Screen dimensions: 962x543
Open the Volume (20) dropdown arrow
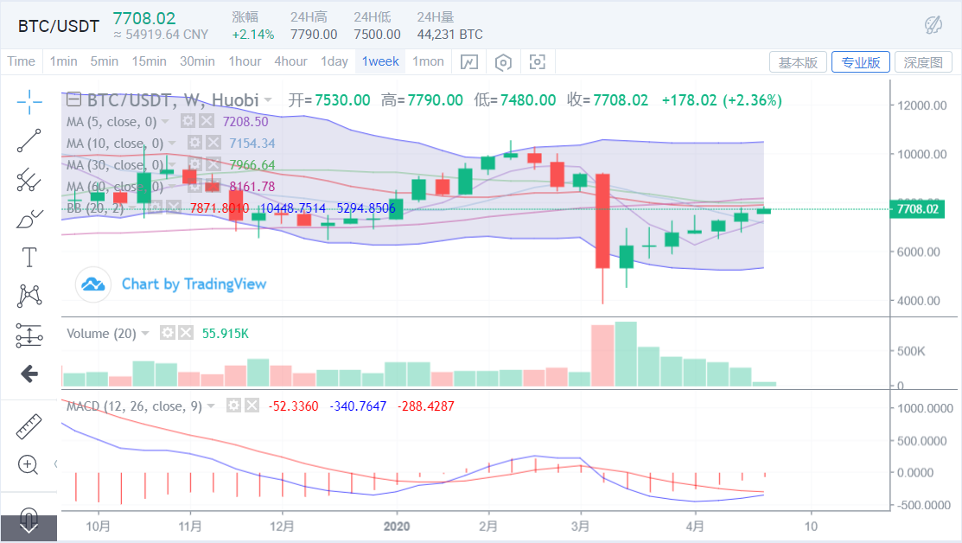pyautogui.click(x=145, y=333)
